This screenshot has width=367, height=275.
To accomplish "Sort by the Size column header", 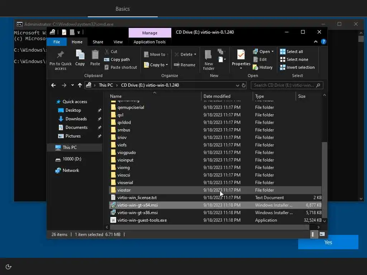I will 309,96.
